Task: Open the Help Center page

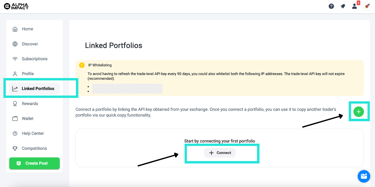Action: (x=33, y=134)
